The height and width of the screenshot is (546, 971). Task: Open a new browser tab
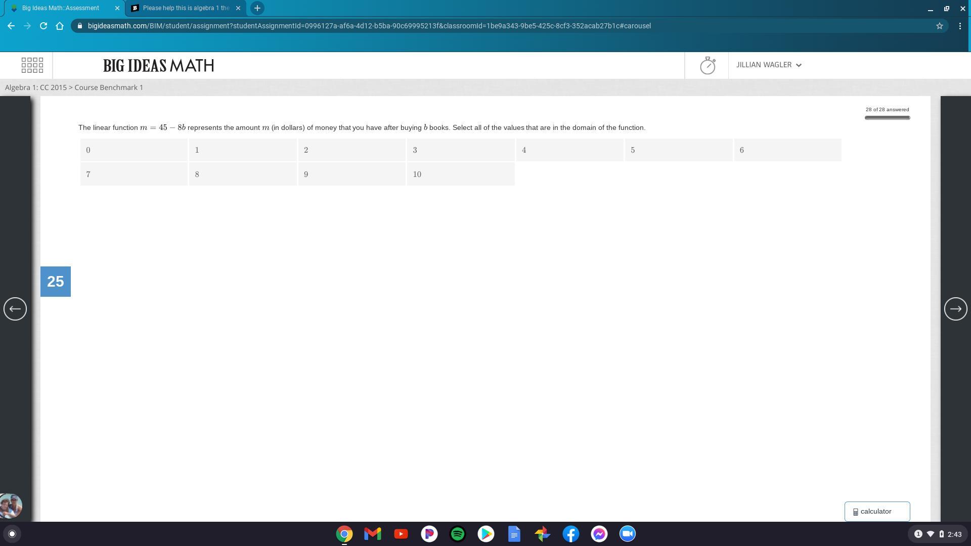[x=257, y=8]
